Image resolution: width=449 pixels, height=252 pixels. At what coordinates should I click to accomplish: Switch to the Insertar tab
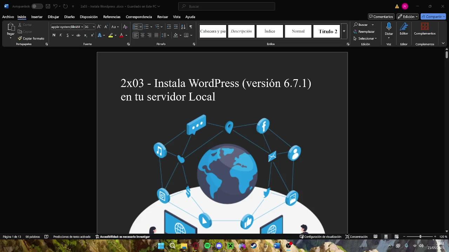coord(37,17)
